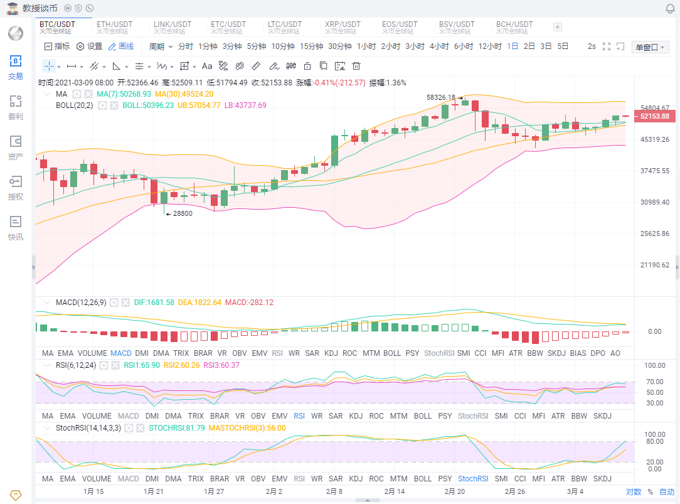
Task: Select KDJ in MACD panel indicator list
Action: click(x=331, y=353)
